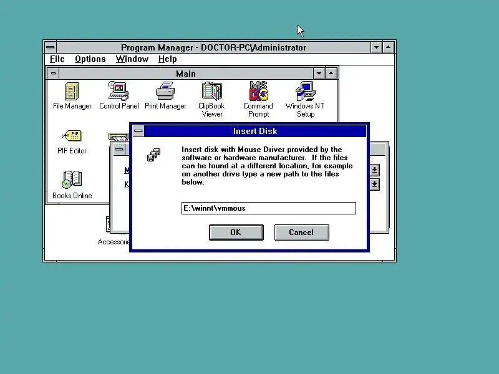Minimize the Program Manager window

377,47
